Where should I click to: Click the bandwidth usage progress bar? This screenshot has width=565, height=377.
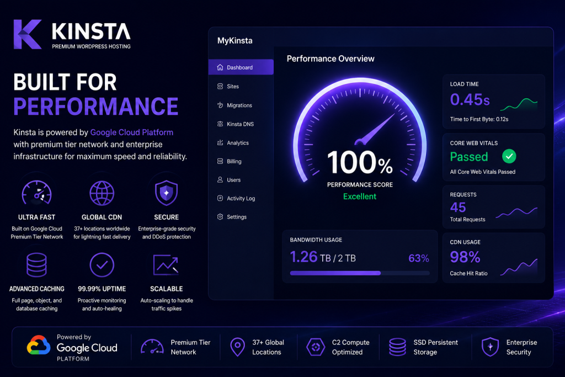[360, 273]
